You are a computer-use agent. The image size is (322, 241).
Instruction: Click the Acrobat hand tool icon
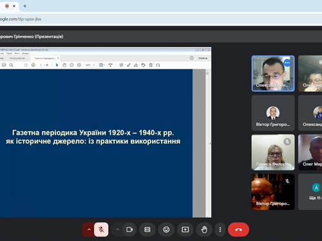pyautogui.click(x=64, y=65)
